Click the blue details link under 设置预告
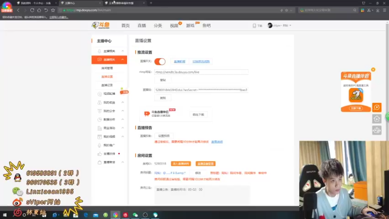 [x=217, y=142]
